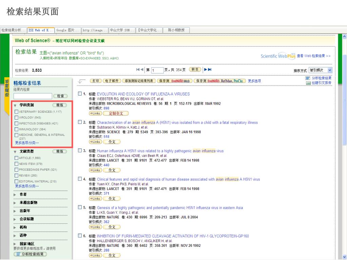Screen dimensions: 347x260
Task: Click the page number input field
Action: pos(157,70)
